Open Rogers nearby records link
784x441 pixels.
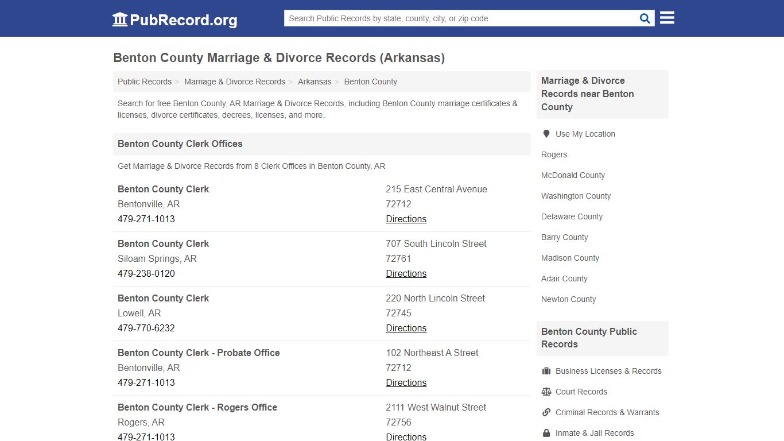(554, 154)
